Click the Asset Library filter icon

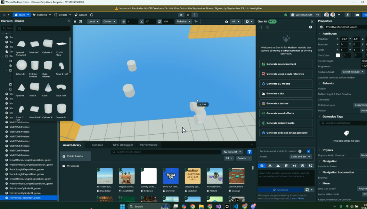pos(249,152)
